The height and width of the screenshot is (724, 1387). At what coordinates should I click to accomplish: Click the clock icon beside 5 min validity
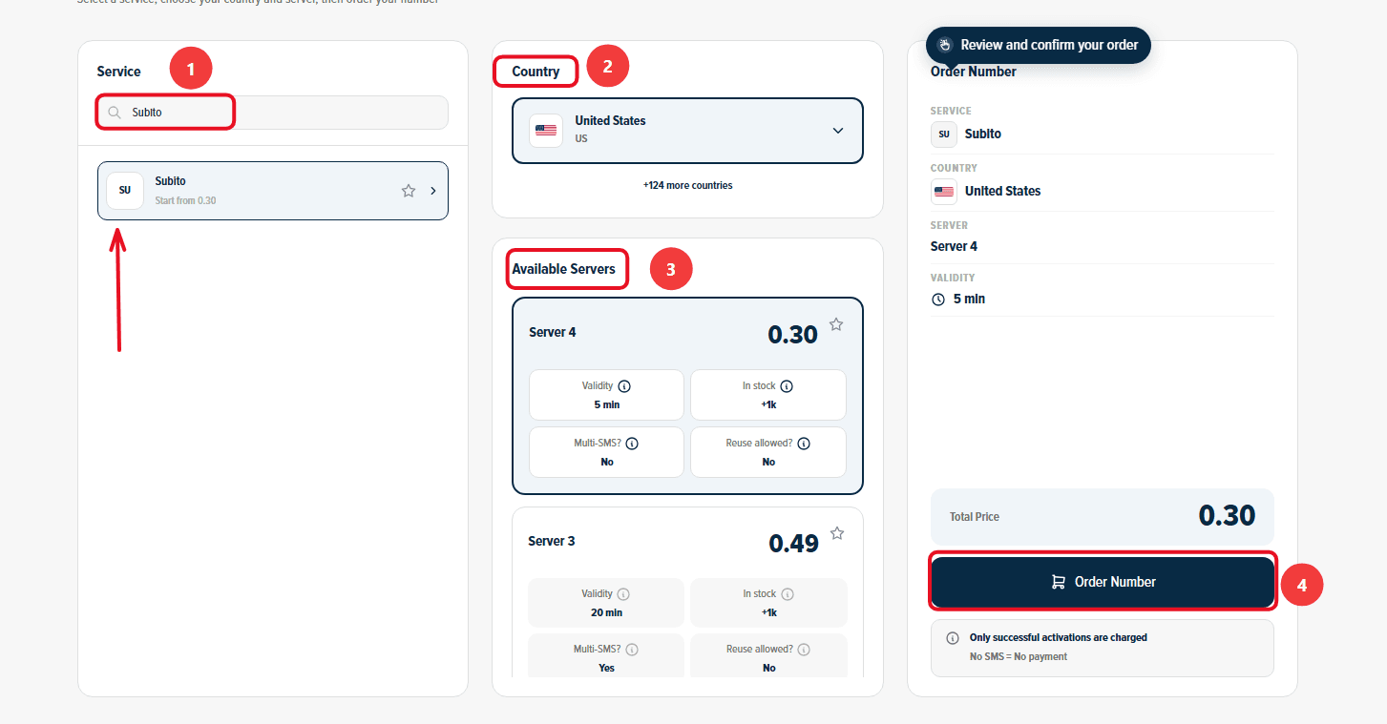(x=937, y=300)
